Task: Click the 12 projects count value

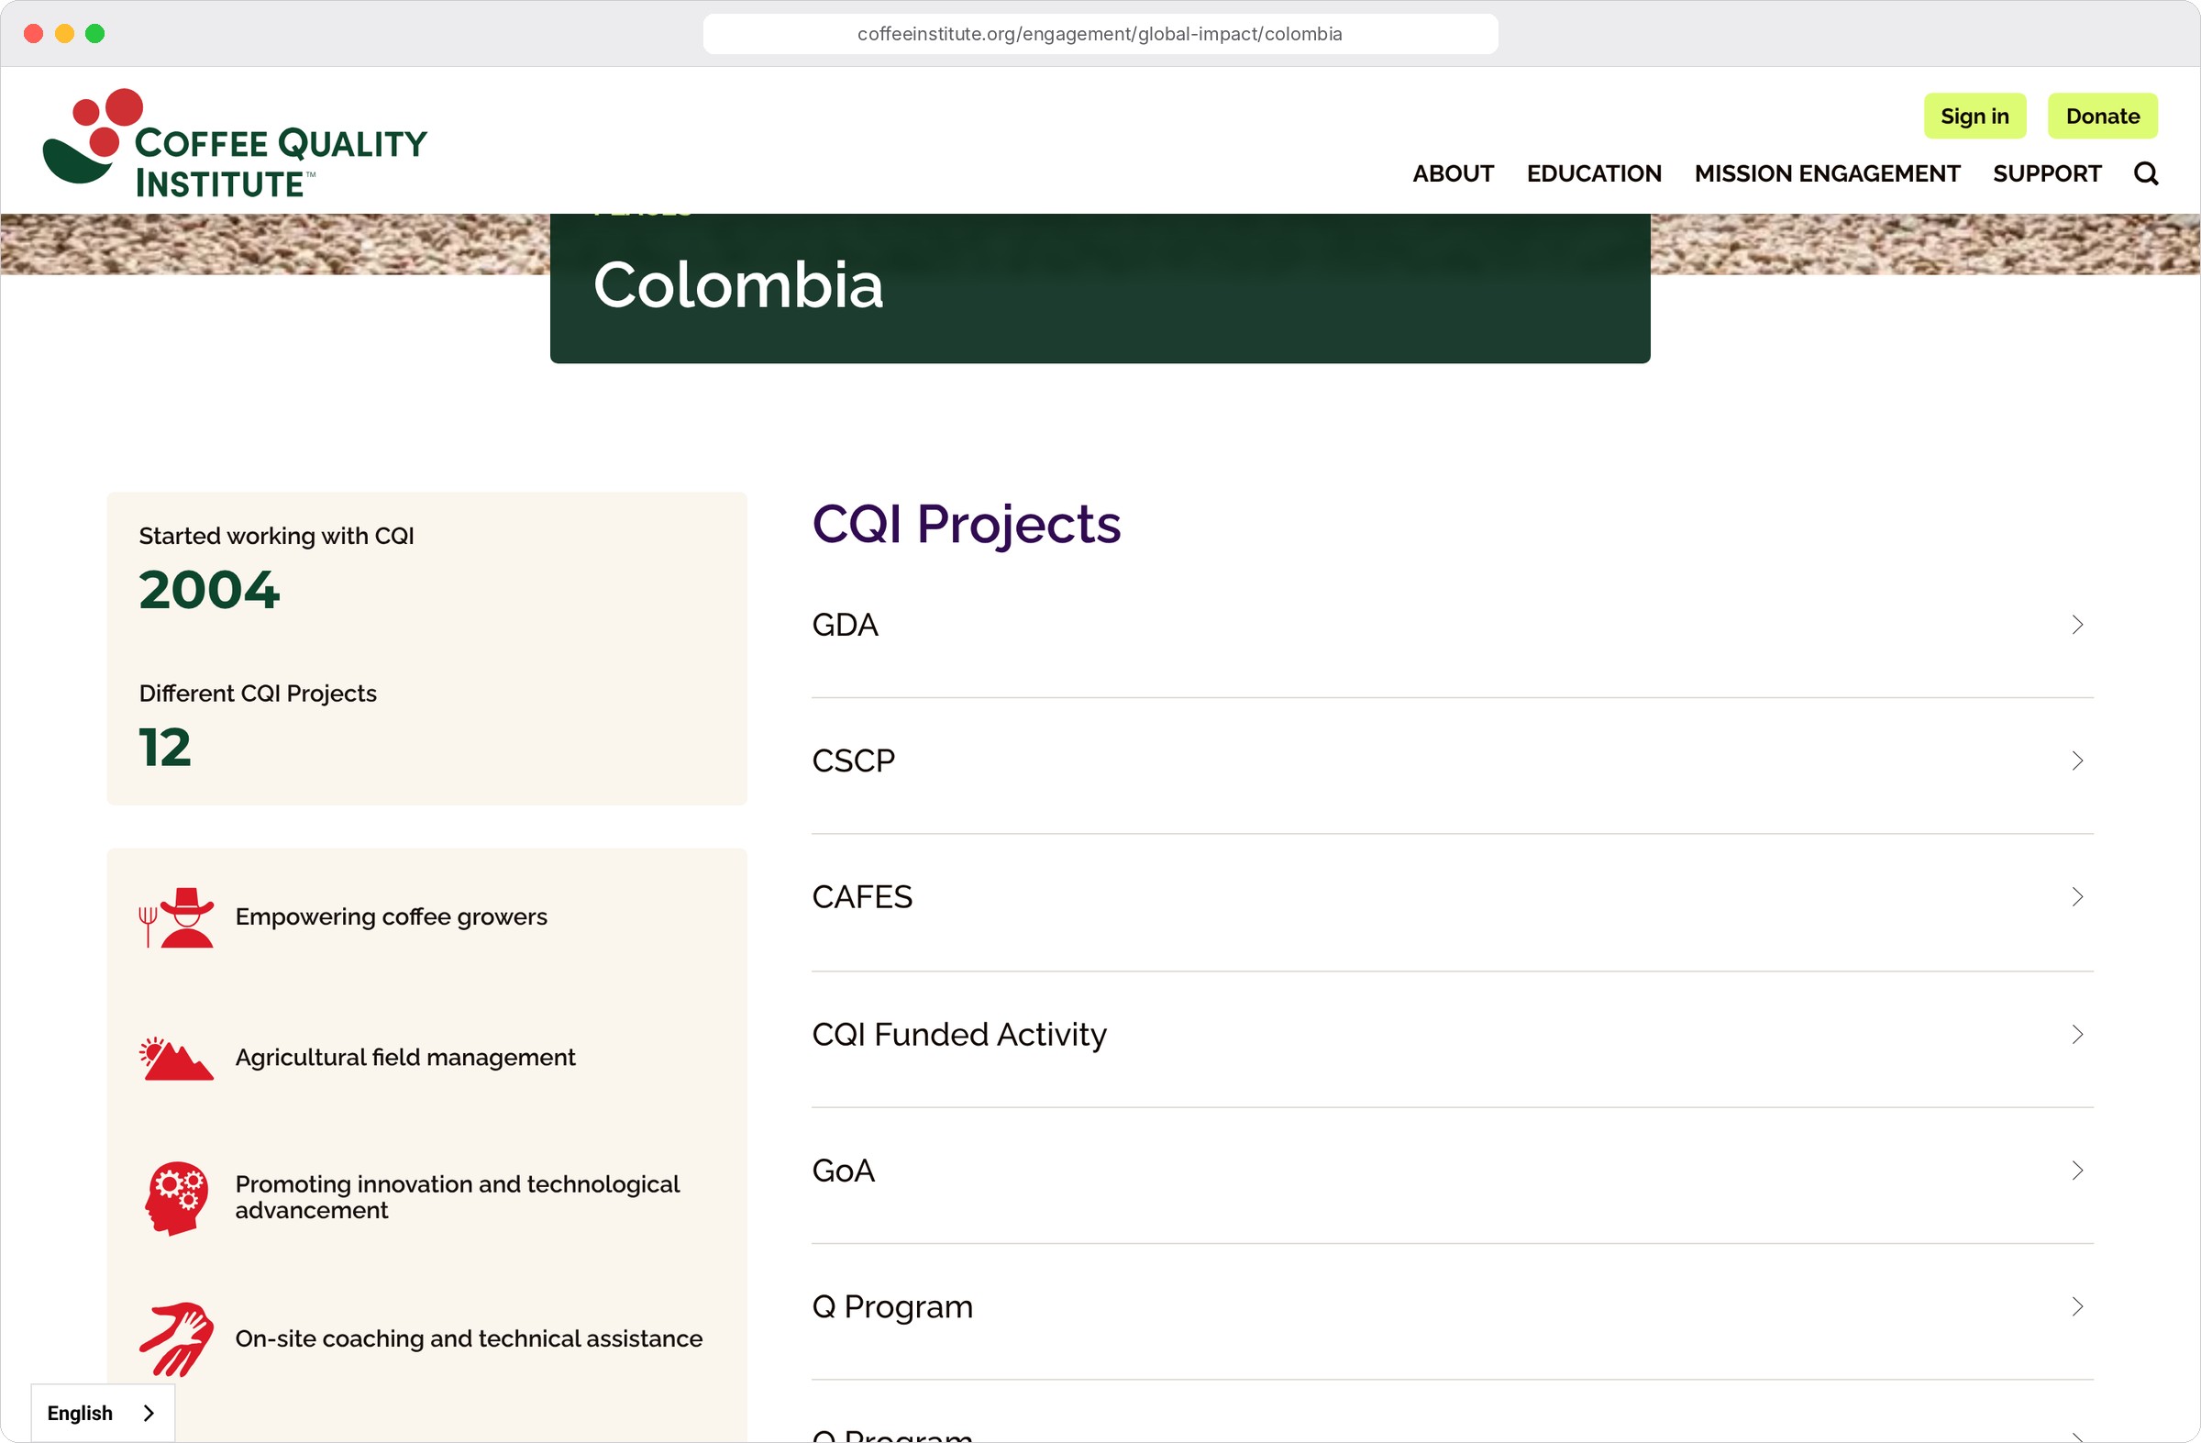Action: (x=164, y=748)
